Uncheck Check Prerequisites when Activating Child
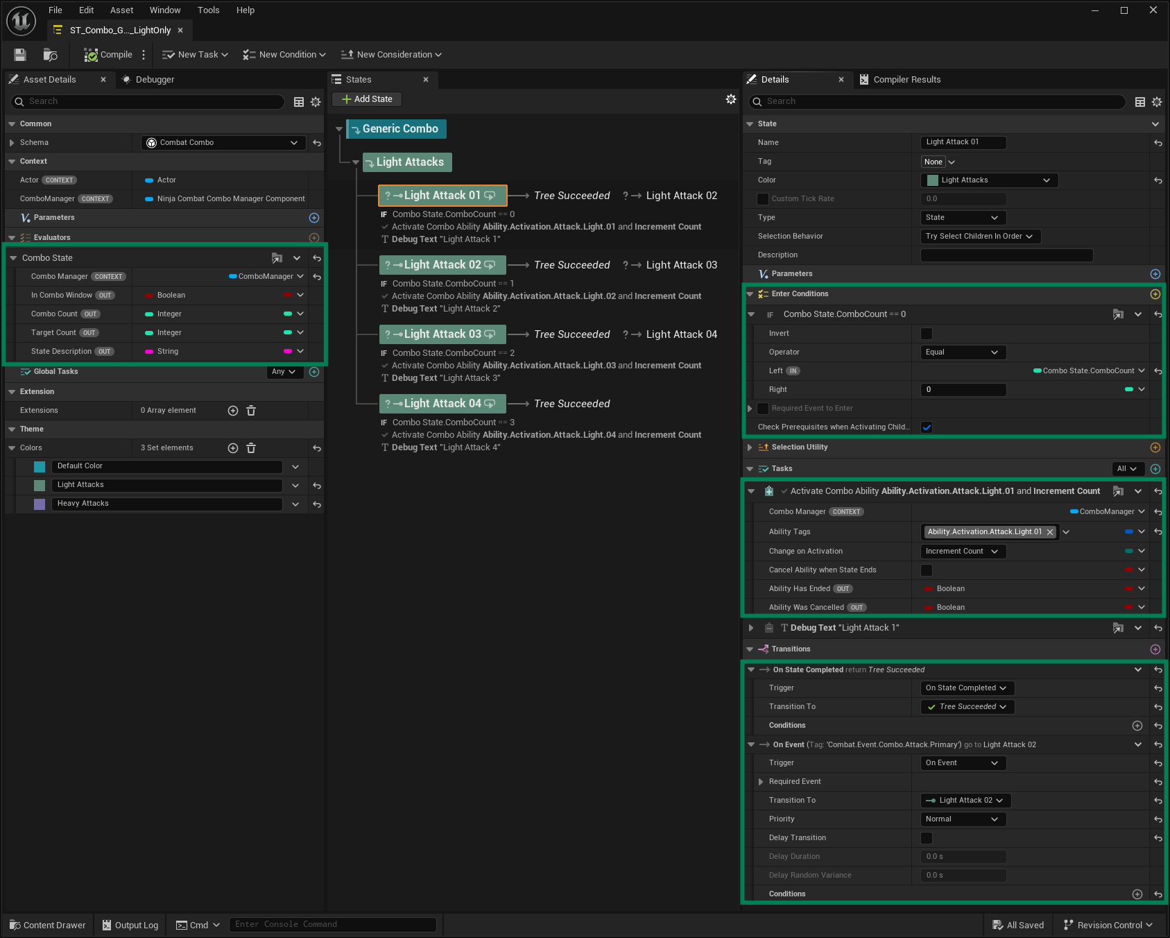The height and width of the screenshot is (938, 1170). tap(927, 427)
